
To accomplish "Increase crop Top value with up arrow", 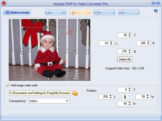I will tap(130, 34).
